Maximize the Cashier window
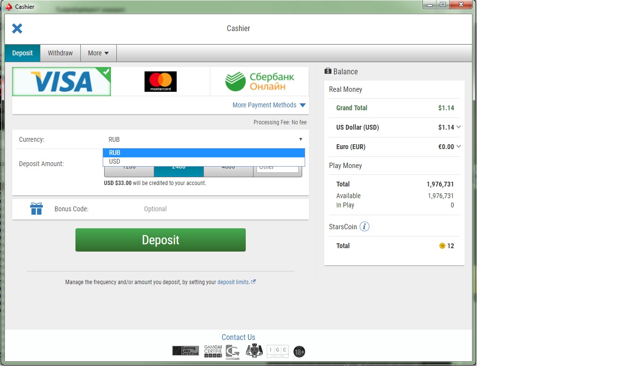Image resolution: width=620 pixels, height=373 pixels. click(442, 5)
